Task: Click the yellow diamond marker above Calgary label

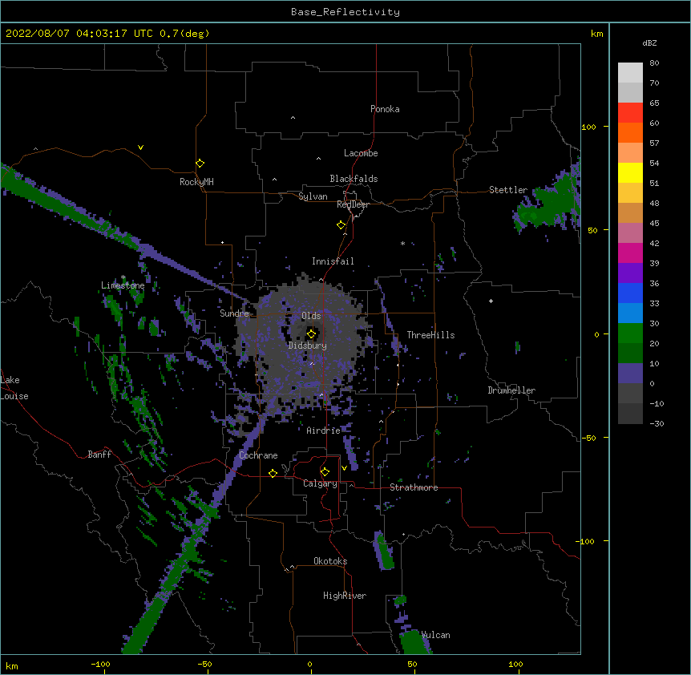Action: point(325,472)
